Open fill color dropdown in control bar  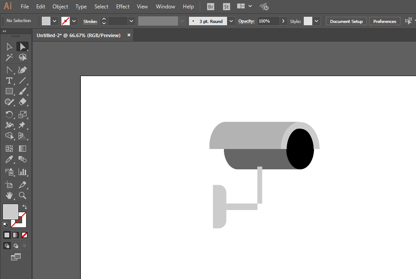coord(54,21)
